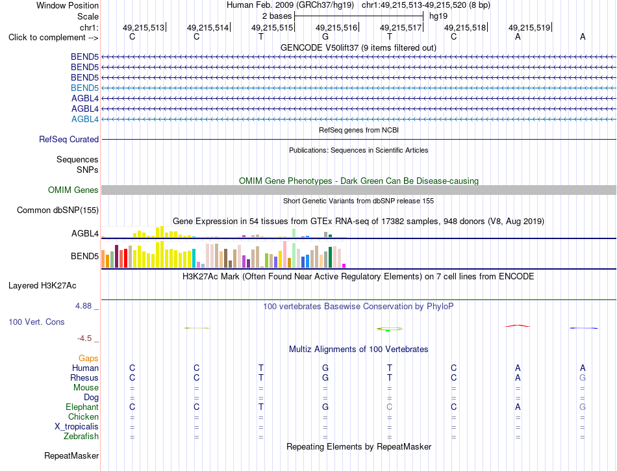Click the gray mismatched C in Elephant row
This screenshot has height=471, width=617.
click(390, 407)
